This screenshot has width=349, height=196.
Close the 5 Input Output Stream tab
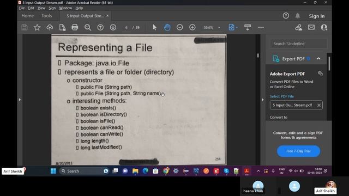tap(107, 16)
